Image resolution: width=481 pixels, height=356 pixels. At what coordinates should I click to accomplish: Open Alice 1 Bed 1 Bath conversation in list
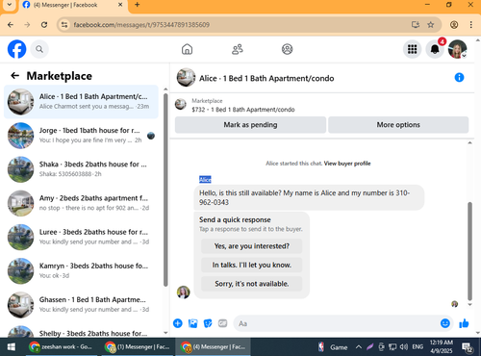pos(81,102)
